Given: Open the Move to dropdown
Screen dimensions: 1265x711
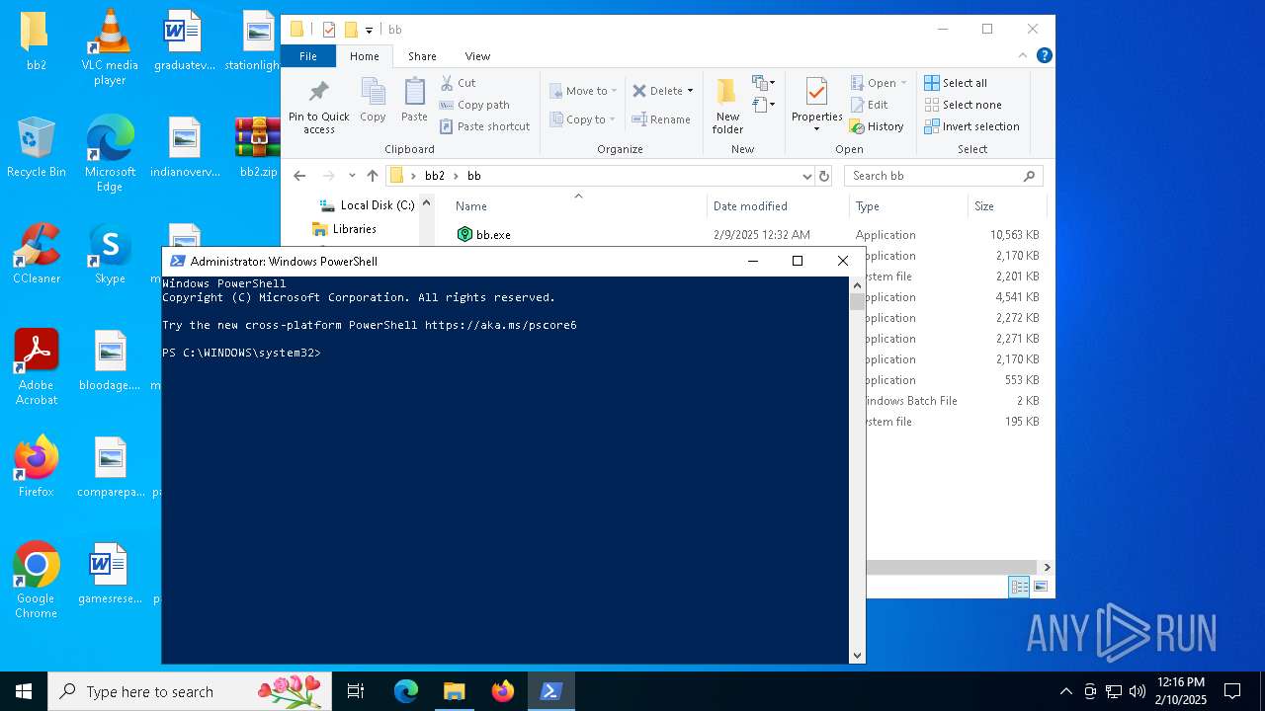Looking at the screenshot, I should pos(583,91).
